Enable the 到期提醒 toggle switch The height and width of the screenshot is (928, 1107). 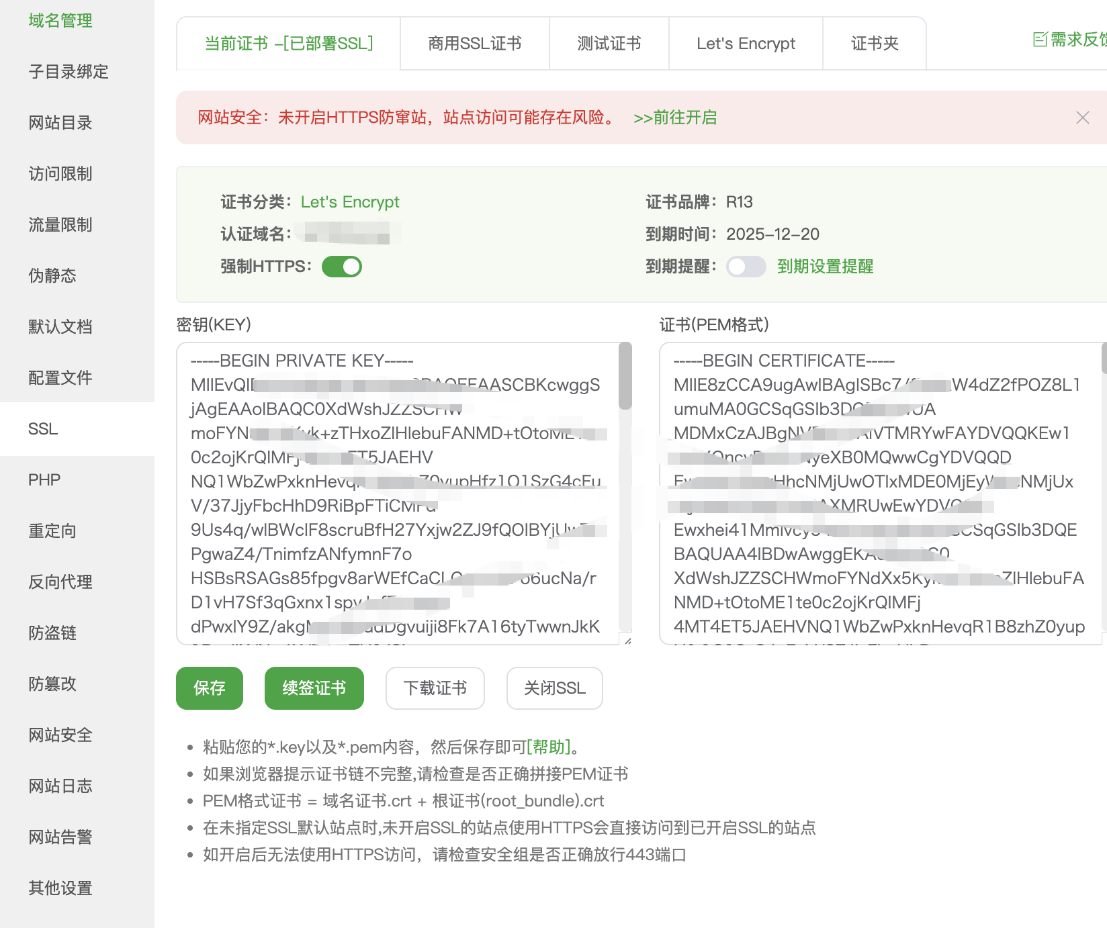[x=746, y=267]
